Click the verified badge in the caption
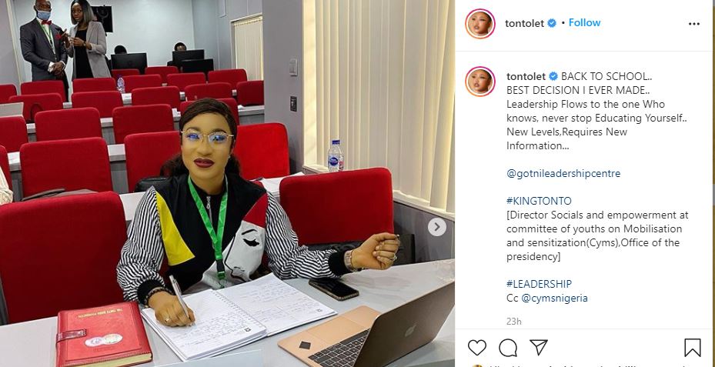Screen dimensions: 715x367 [x=553, y=76]
